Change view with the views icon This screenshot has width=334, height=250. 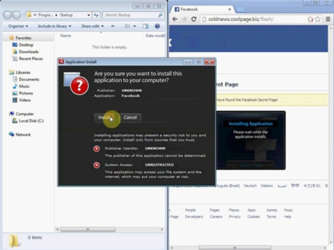(127, 26)
